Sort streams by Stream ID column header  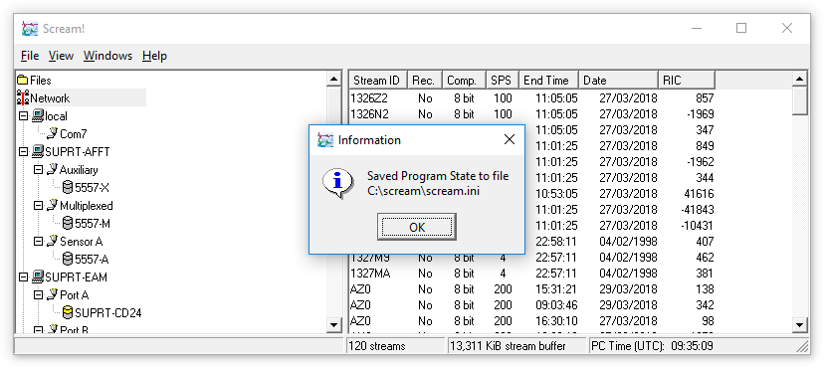click(377, 81)
